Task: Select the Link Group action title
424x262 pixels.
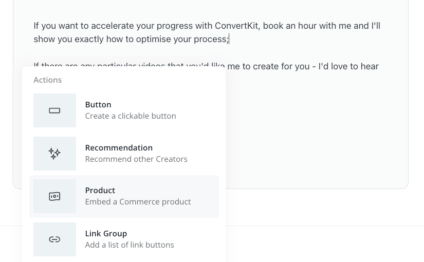Action: tap(106, 234)
